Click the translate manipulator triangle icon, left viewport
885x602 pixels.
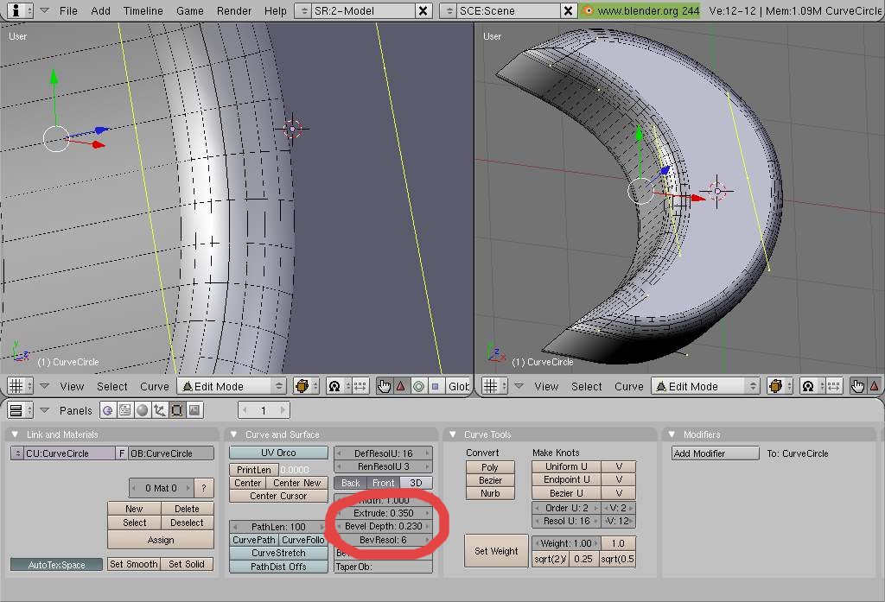click(401, 386)
